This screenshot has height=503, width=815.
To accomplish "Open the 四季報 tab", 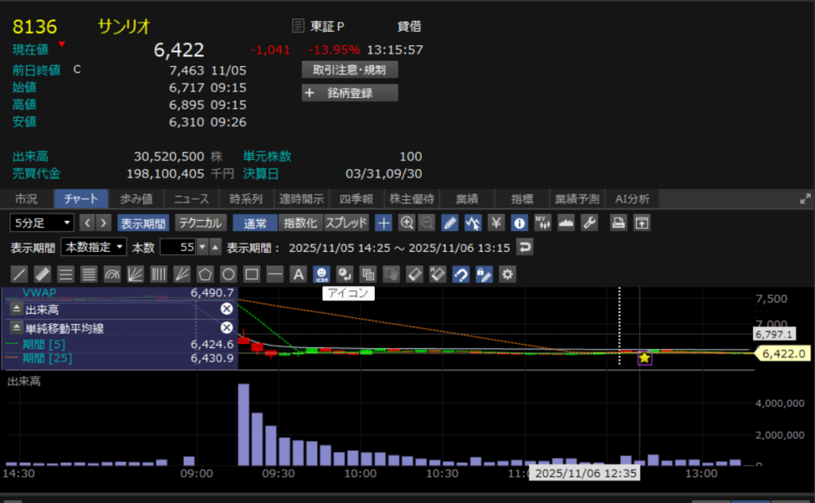I will pyautogui.click(x=357, y=199).
